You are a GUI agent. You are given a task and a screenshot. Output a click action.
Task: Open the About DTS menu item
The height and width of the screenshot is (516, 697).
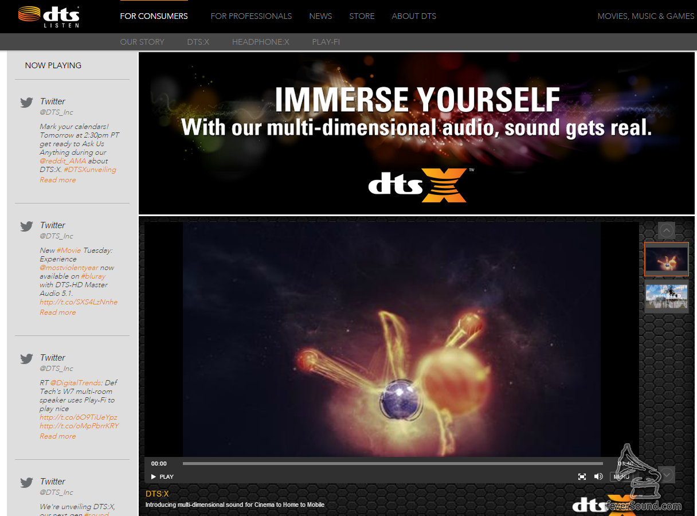414,16
